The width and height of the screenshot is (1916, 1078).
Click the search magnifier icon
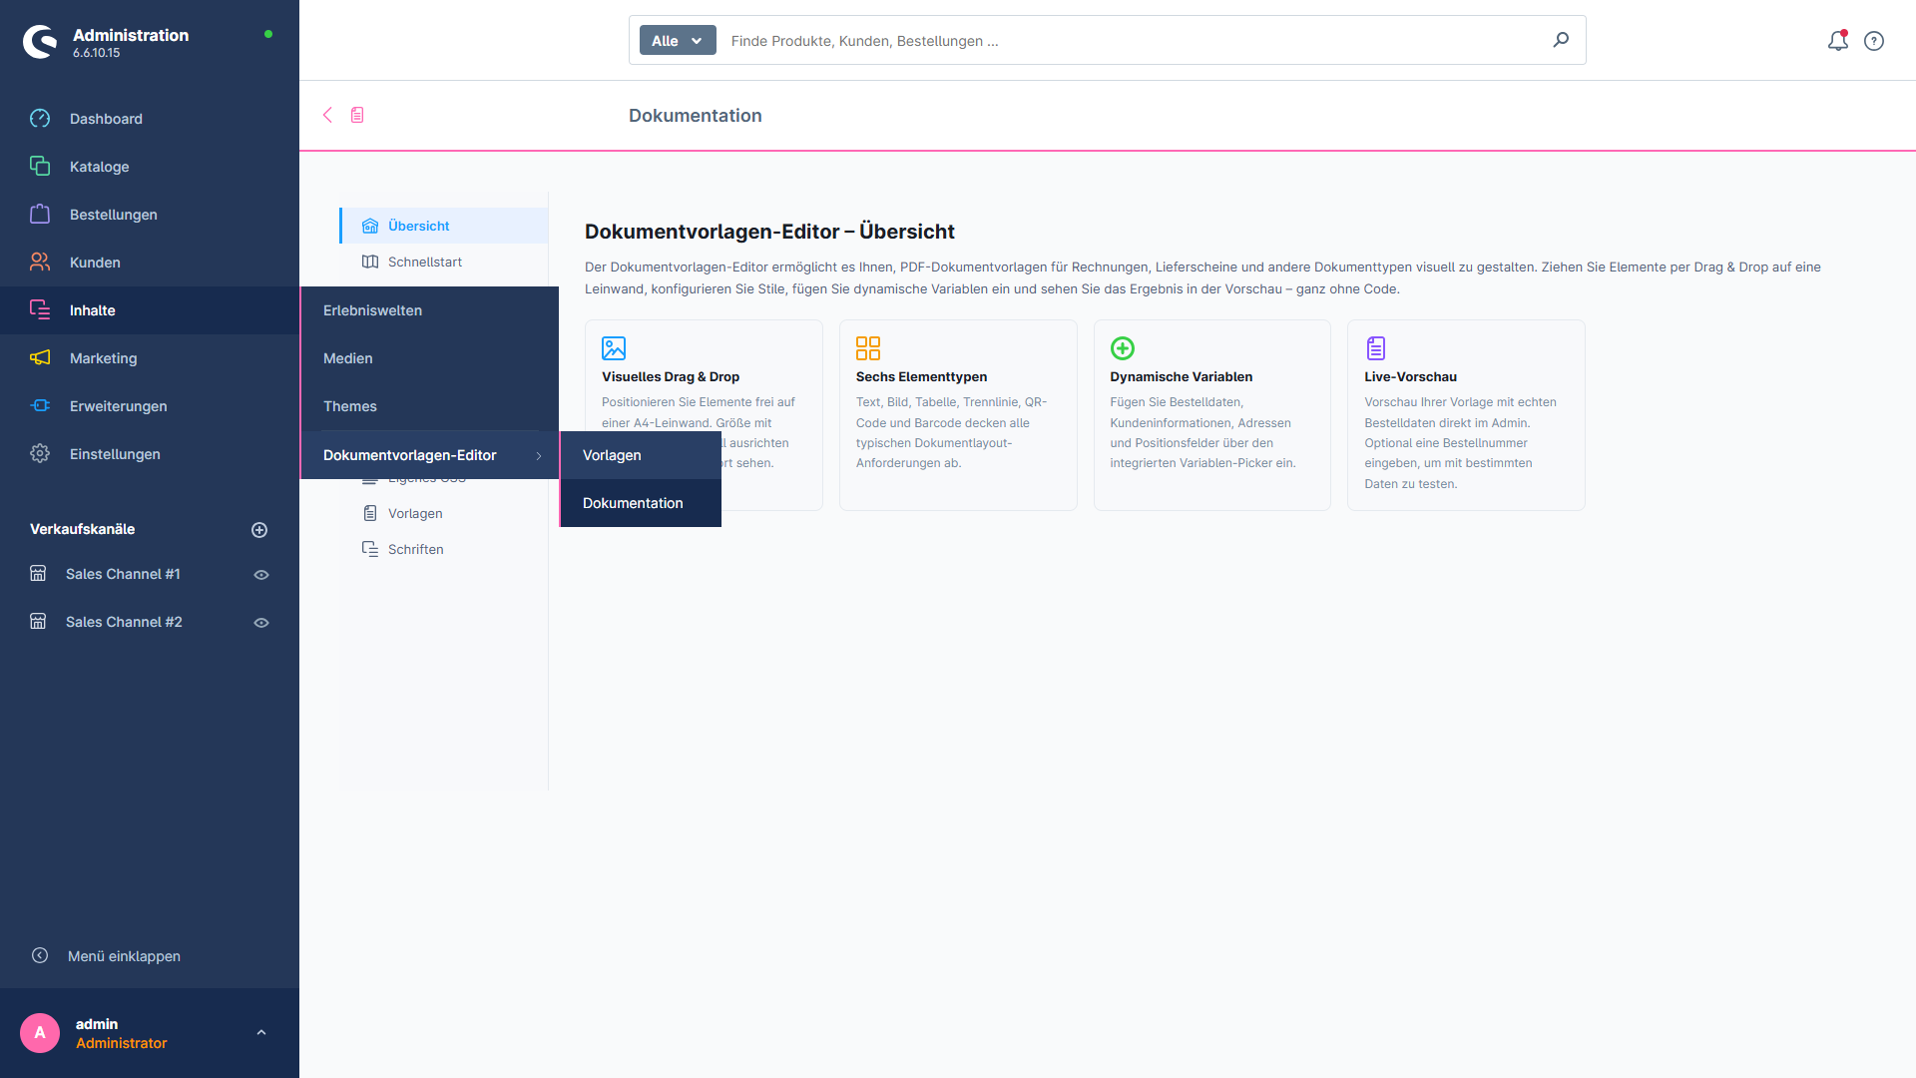1561,40
